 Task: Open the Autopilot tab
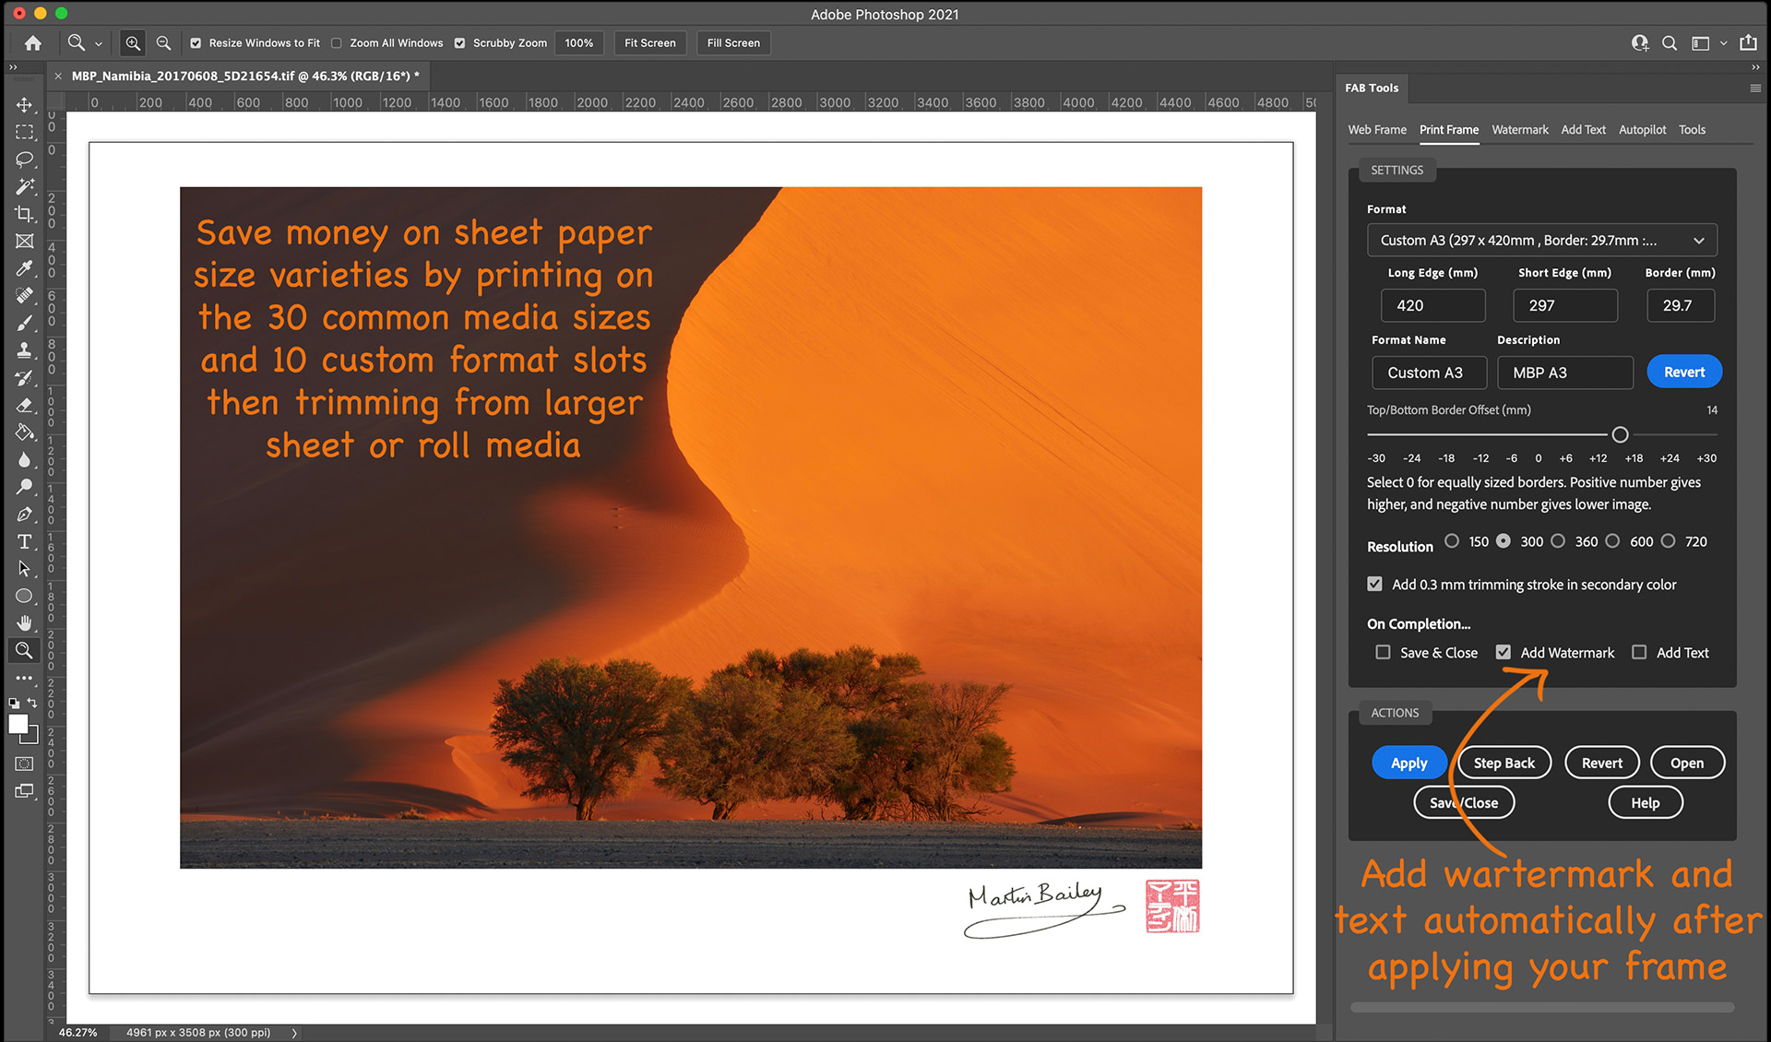tap(1642, 130)
